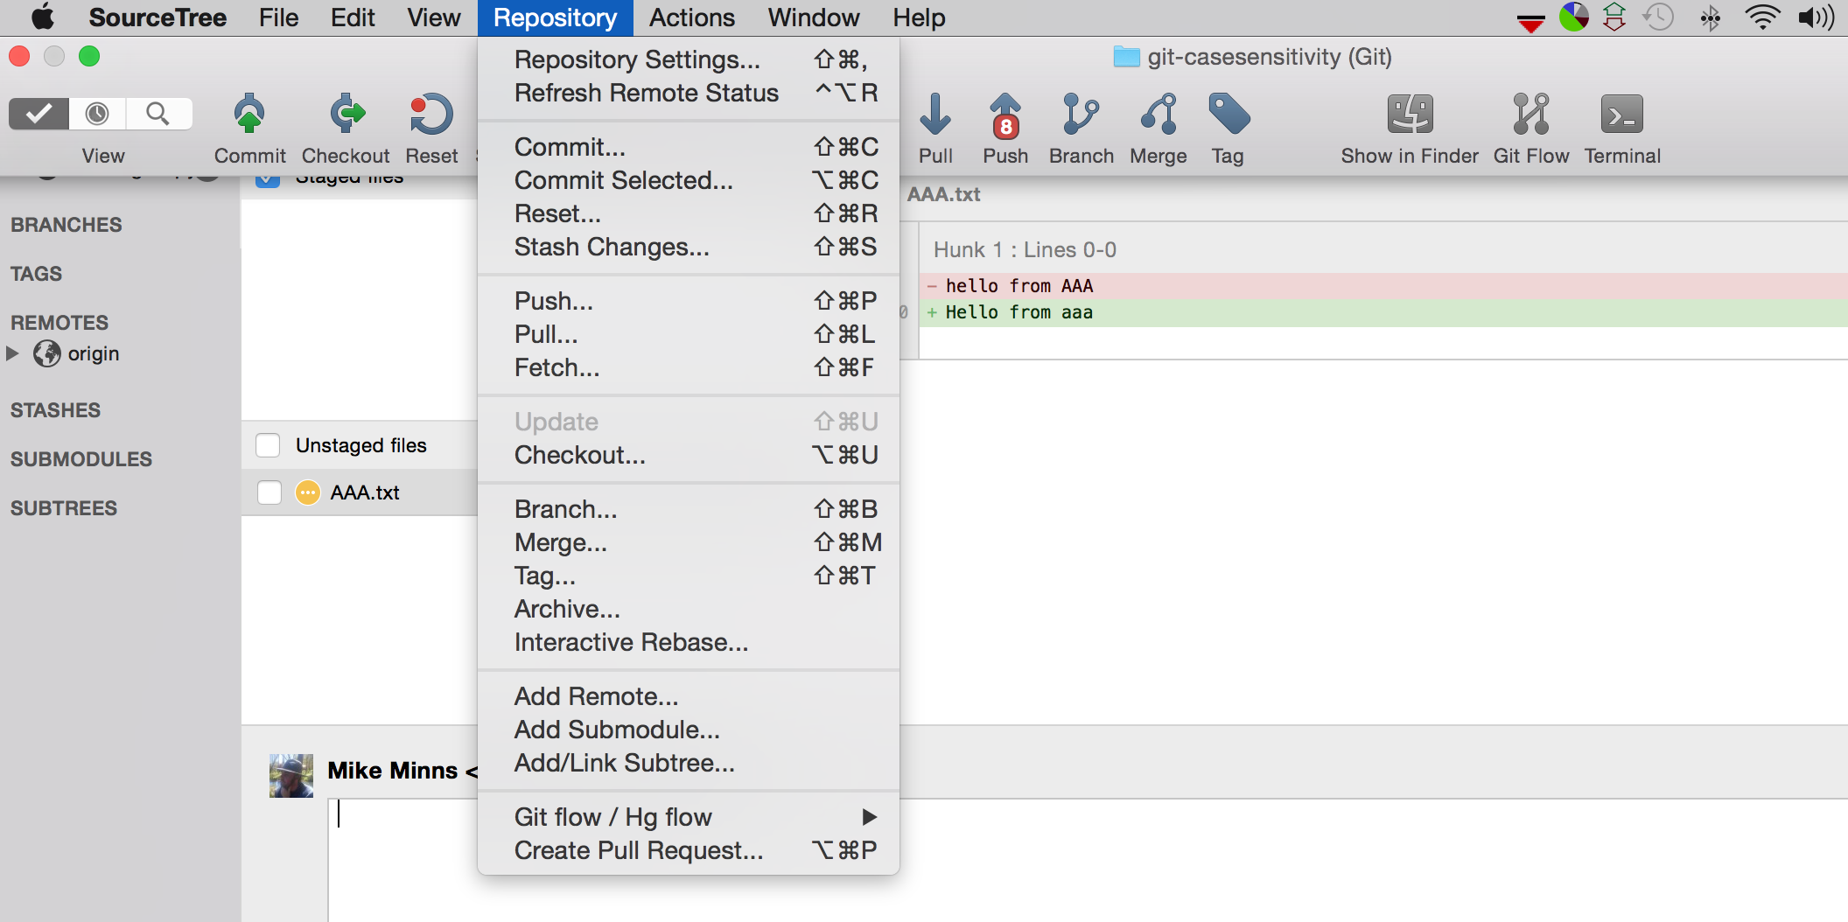
Task: Click the Bluetooth menu bar icon
Action: coord(1710,17)
